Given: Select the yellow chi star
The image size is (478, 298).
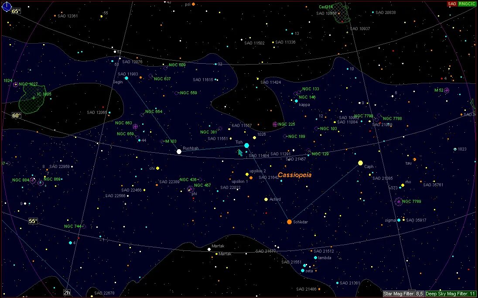Looking at the screenshot, I should click(x=157, y=168).
